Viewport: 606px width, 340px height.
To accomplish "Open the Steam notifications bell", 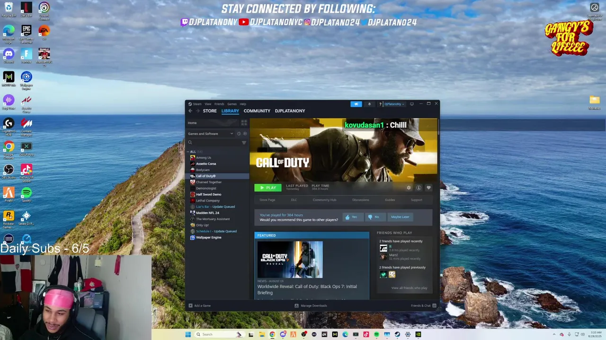I will click(369, 104).
